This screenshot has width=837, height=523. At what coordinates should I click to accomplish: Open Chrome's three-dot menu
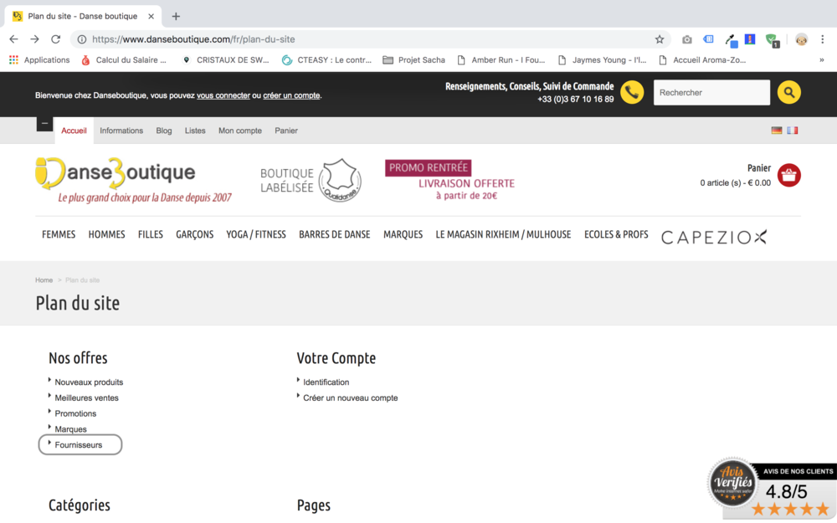pos(824,38)
